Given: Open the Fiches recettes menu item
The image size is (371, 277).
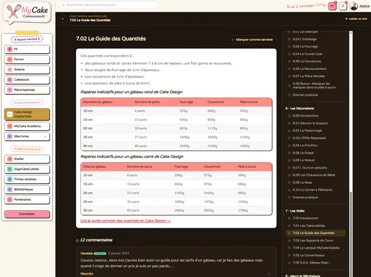Looking at the screenshot, I should [x=27, y=180].
